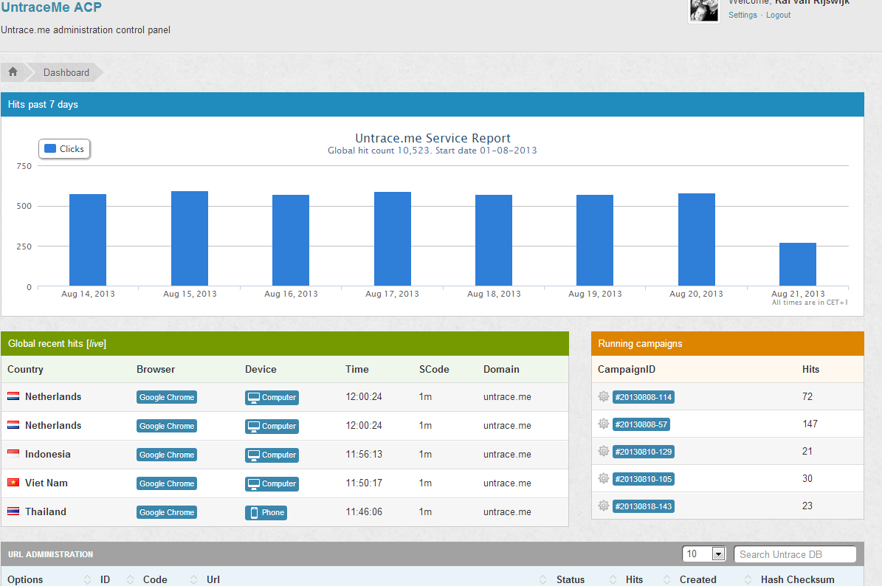
Task: Click the Hits past 7 days header
Action: [432, 105]
